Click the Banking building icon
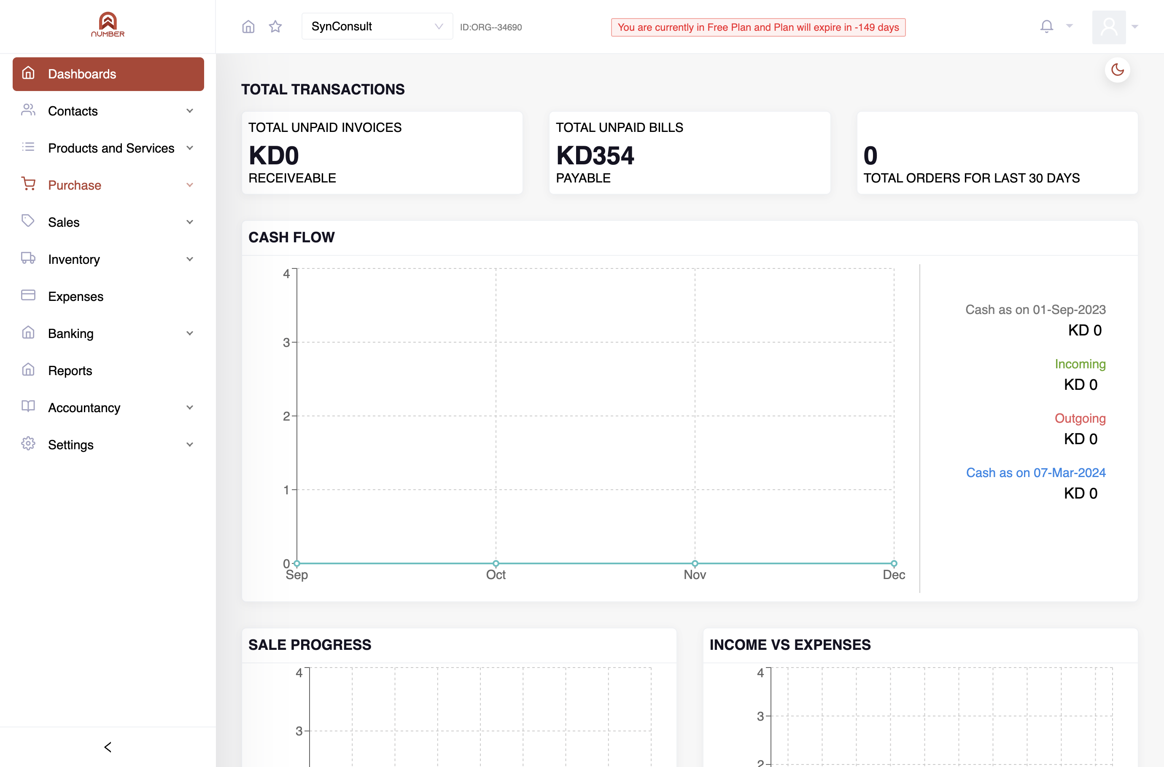This screenshot has height=767, width=1164. click(x=28, y=333)
